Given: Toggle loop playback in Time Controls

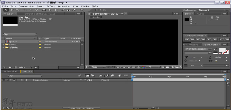Looking at the screenshot, I should click(222, 40).
